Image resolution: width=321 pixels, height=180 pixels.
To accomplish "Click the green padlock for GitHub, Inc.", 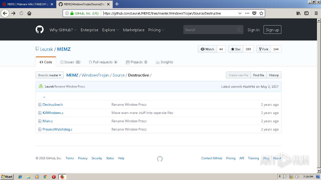I will 72,13.
